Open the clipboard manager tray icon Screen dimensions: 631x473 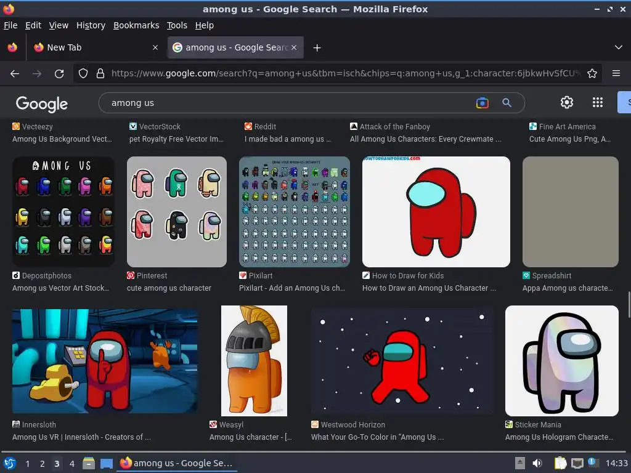[560, 463]
